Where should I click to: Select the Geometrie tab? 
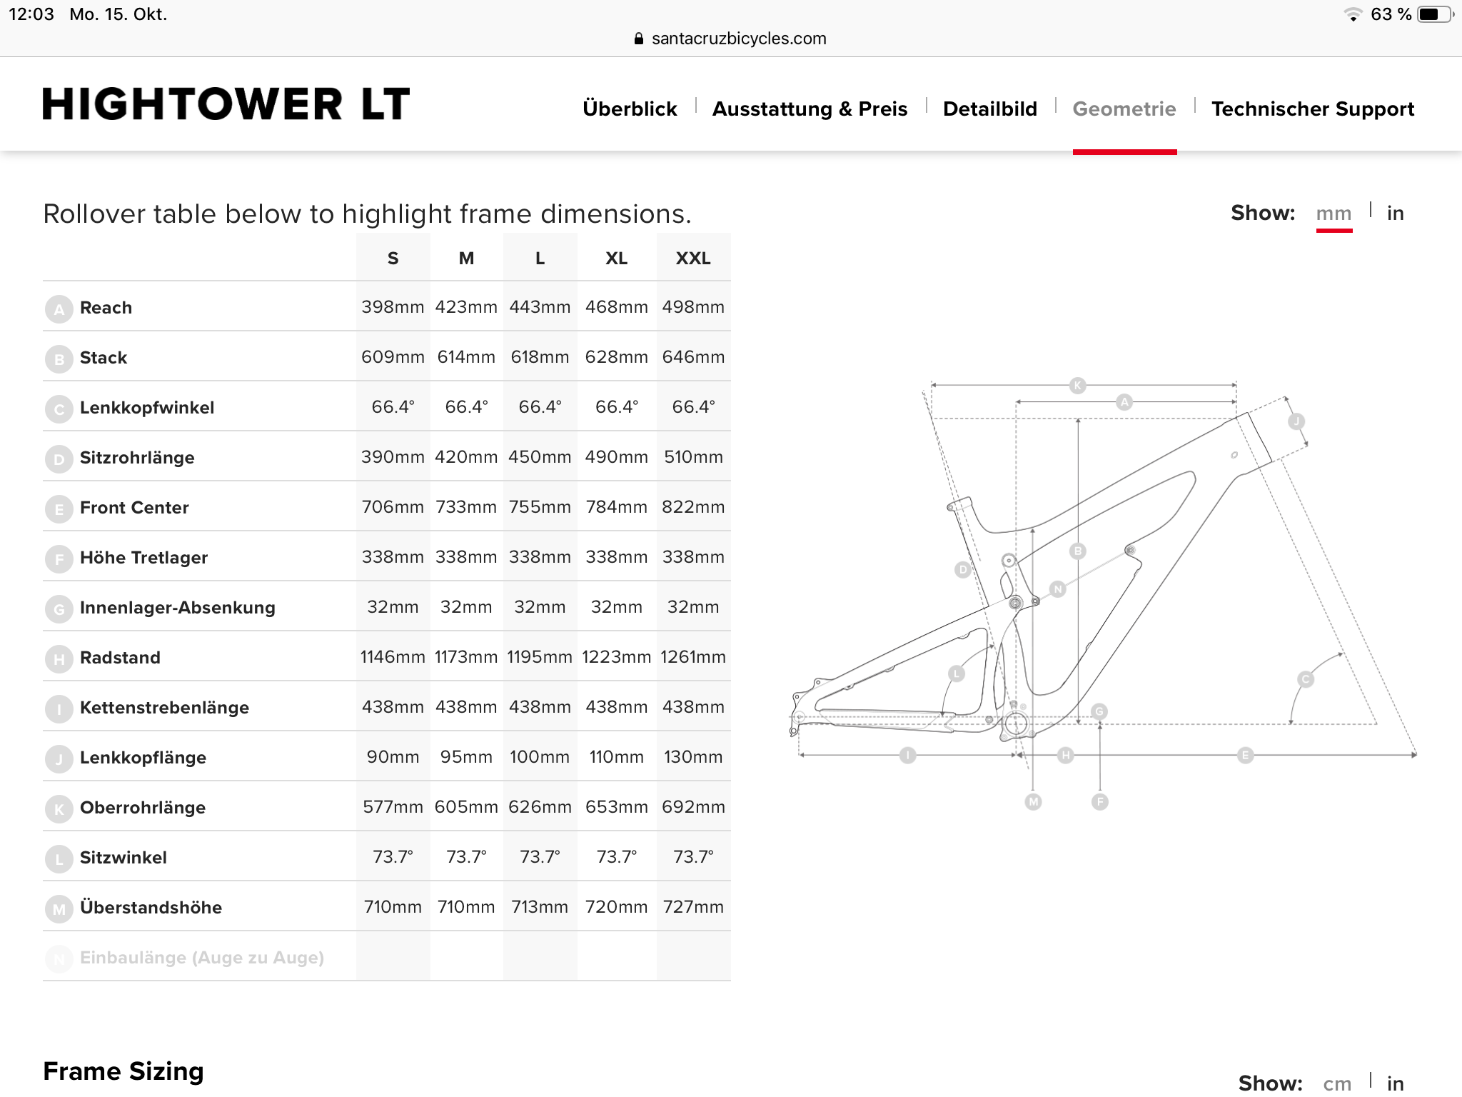[x=1124, y=109]
